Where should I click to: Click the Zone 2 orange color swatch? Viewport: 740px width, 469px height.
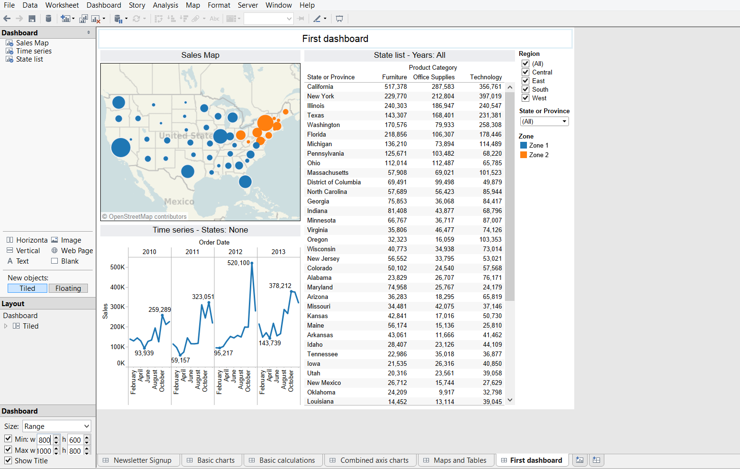click(x=524, y=155)
